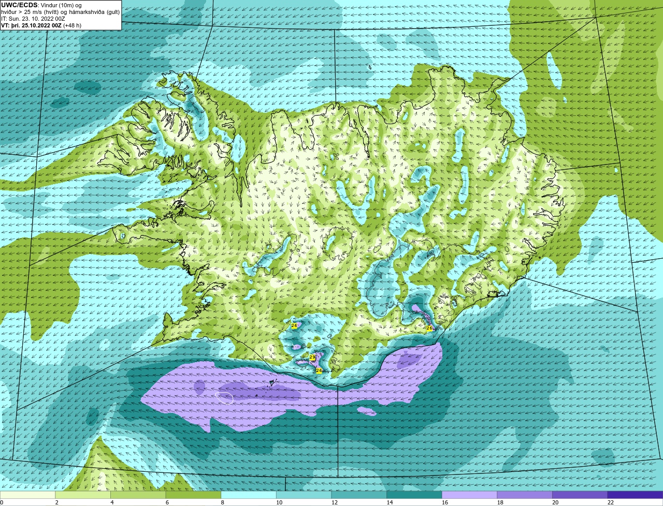
Task: Click the scale label '14'
Action: 390,502
